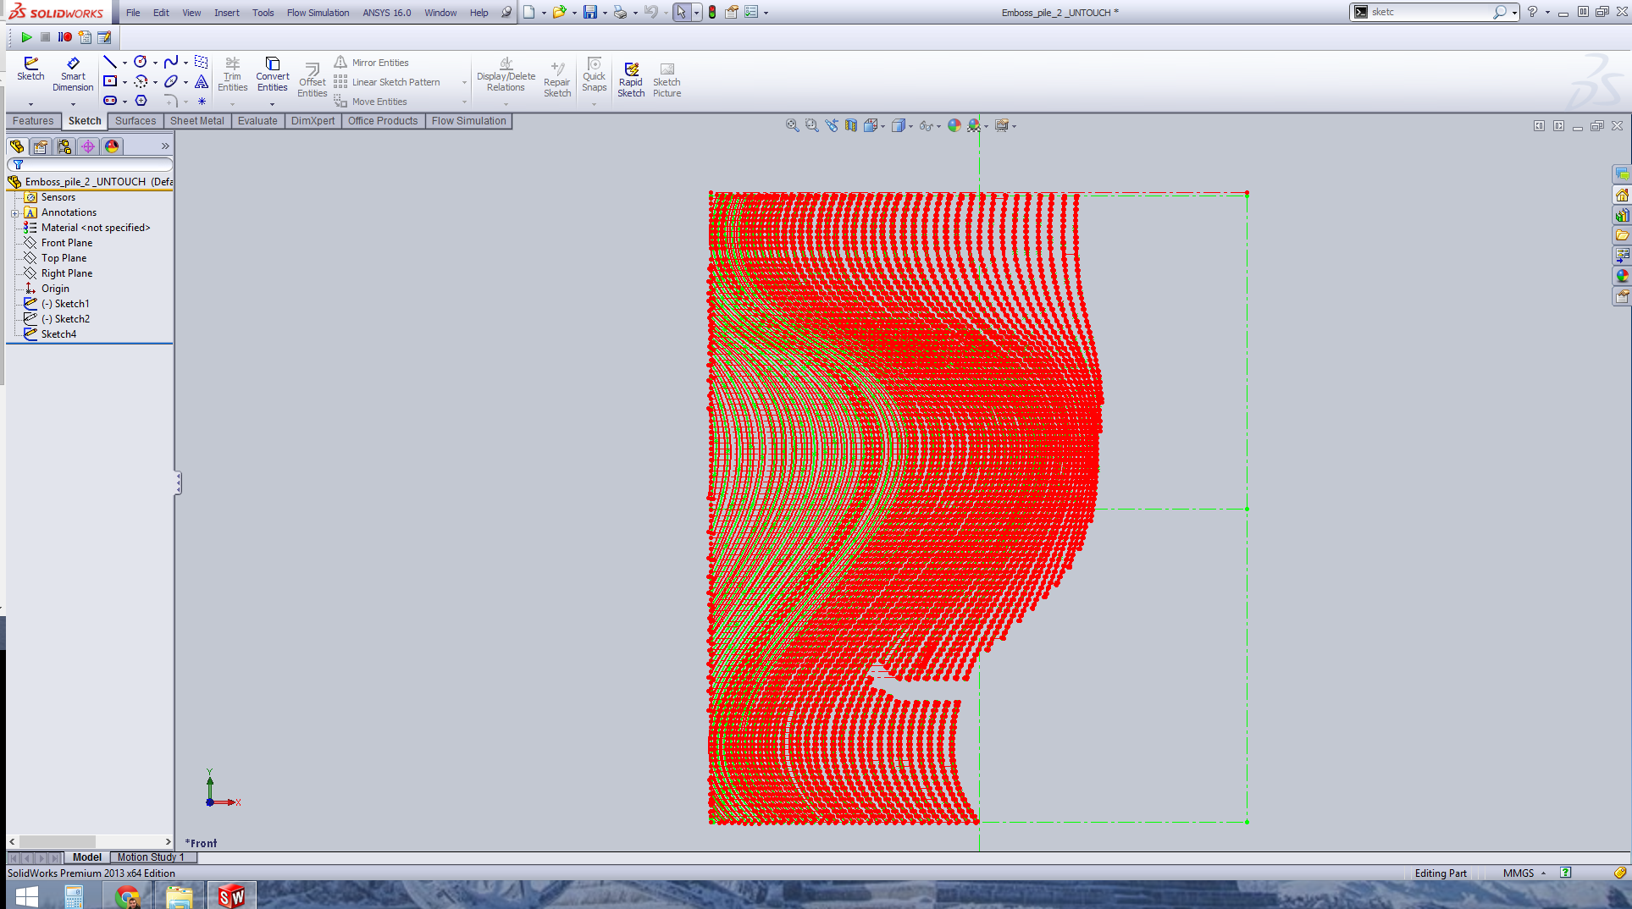Switch to the Surfaces tab

pyautogui.click(x=136, y=121)
